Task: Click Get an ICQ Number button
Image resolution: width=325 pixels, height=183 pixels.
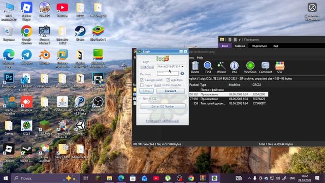Action: pyautogui.click(x=162, y=106)
